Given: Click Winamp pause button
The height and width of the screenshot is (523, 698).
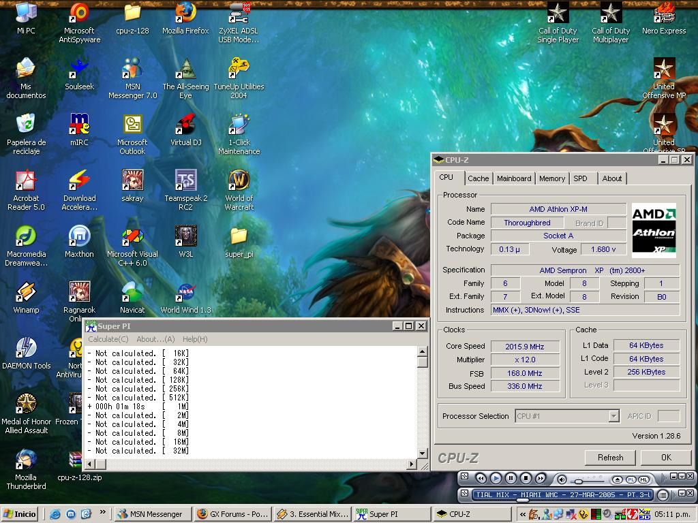Looking at the screenshot, I should pyautogui.click(x=511, y=479).
